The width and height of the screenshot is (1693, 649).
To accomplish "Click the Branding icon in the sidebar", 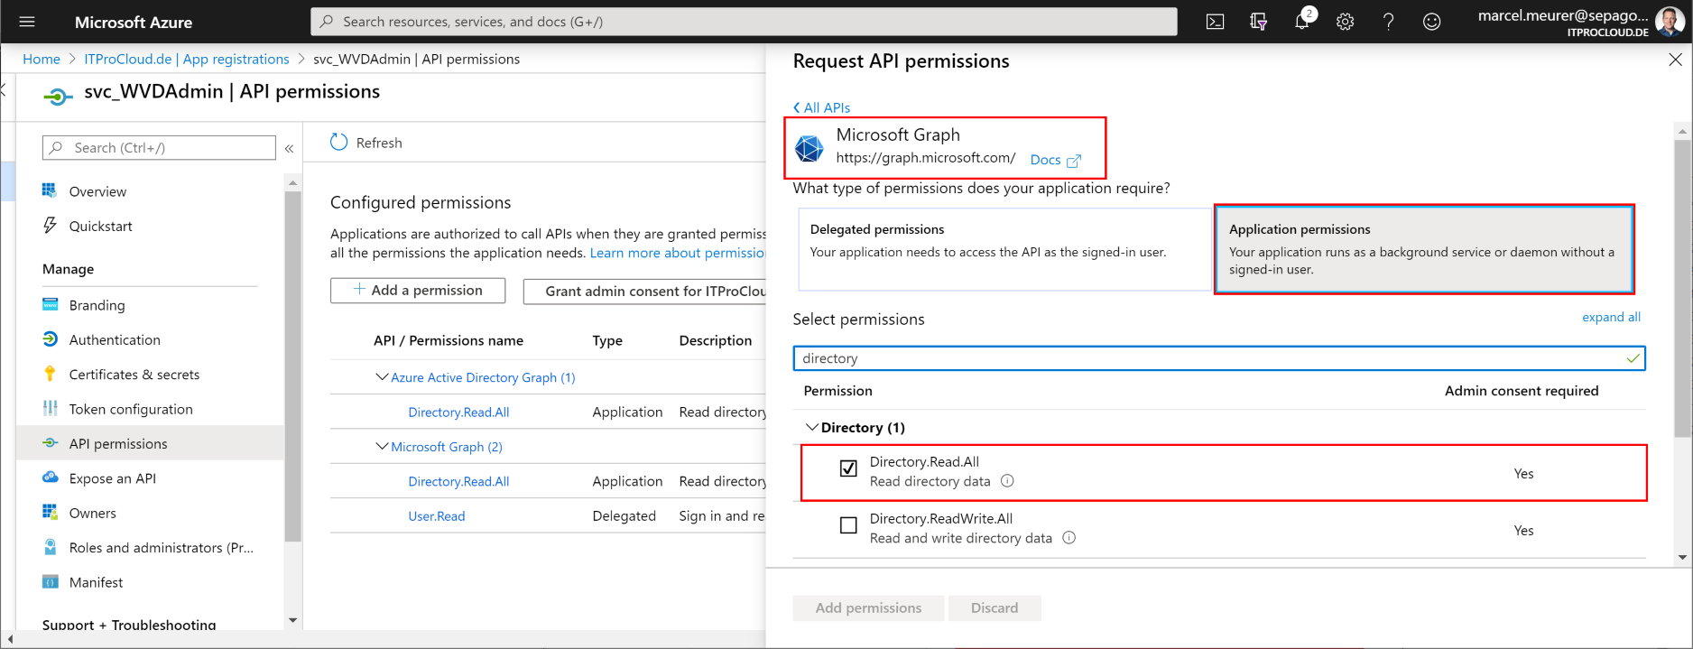I will (x=50, y=304).
